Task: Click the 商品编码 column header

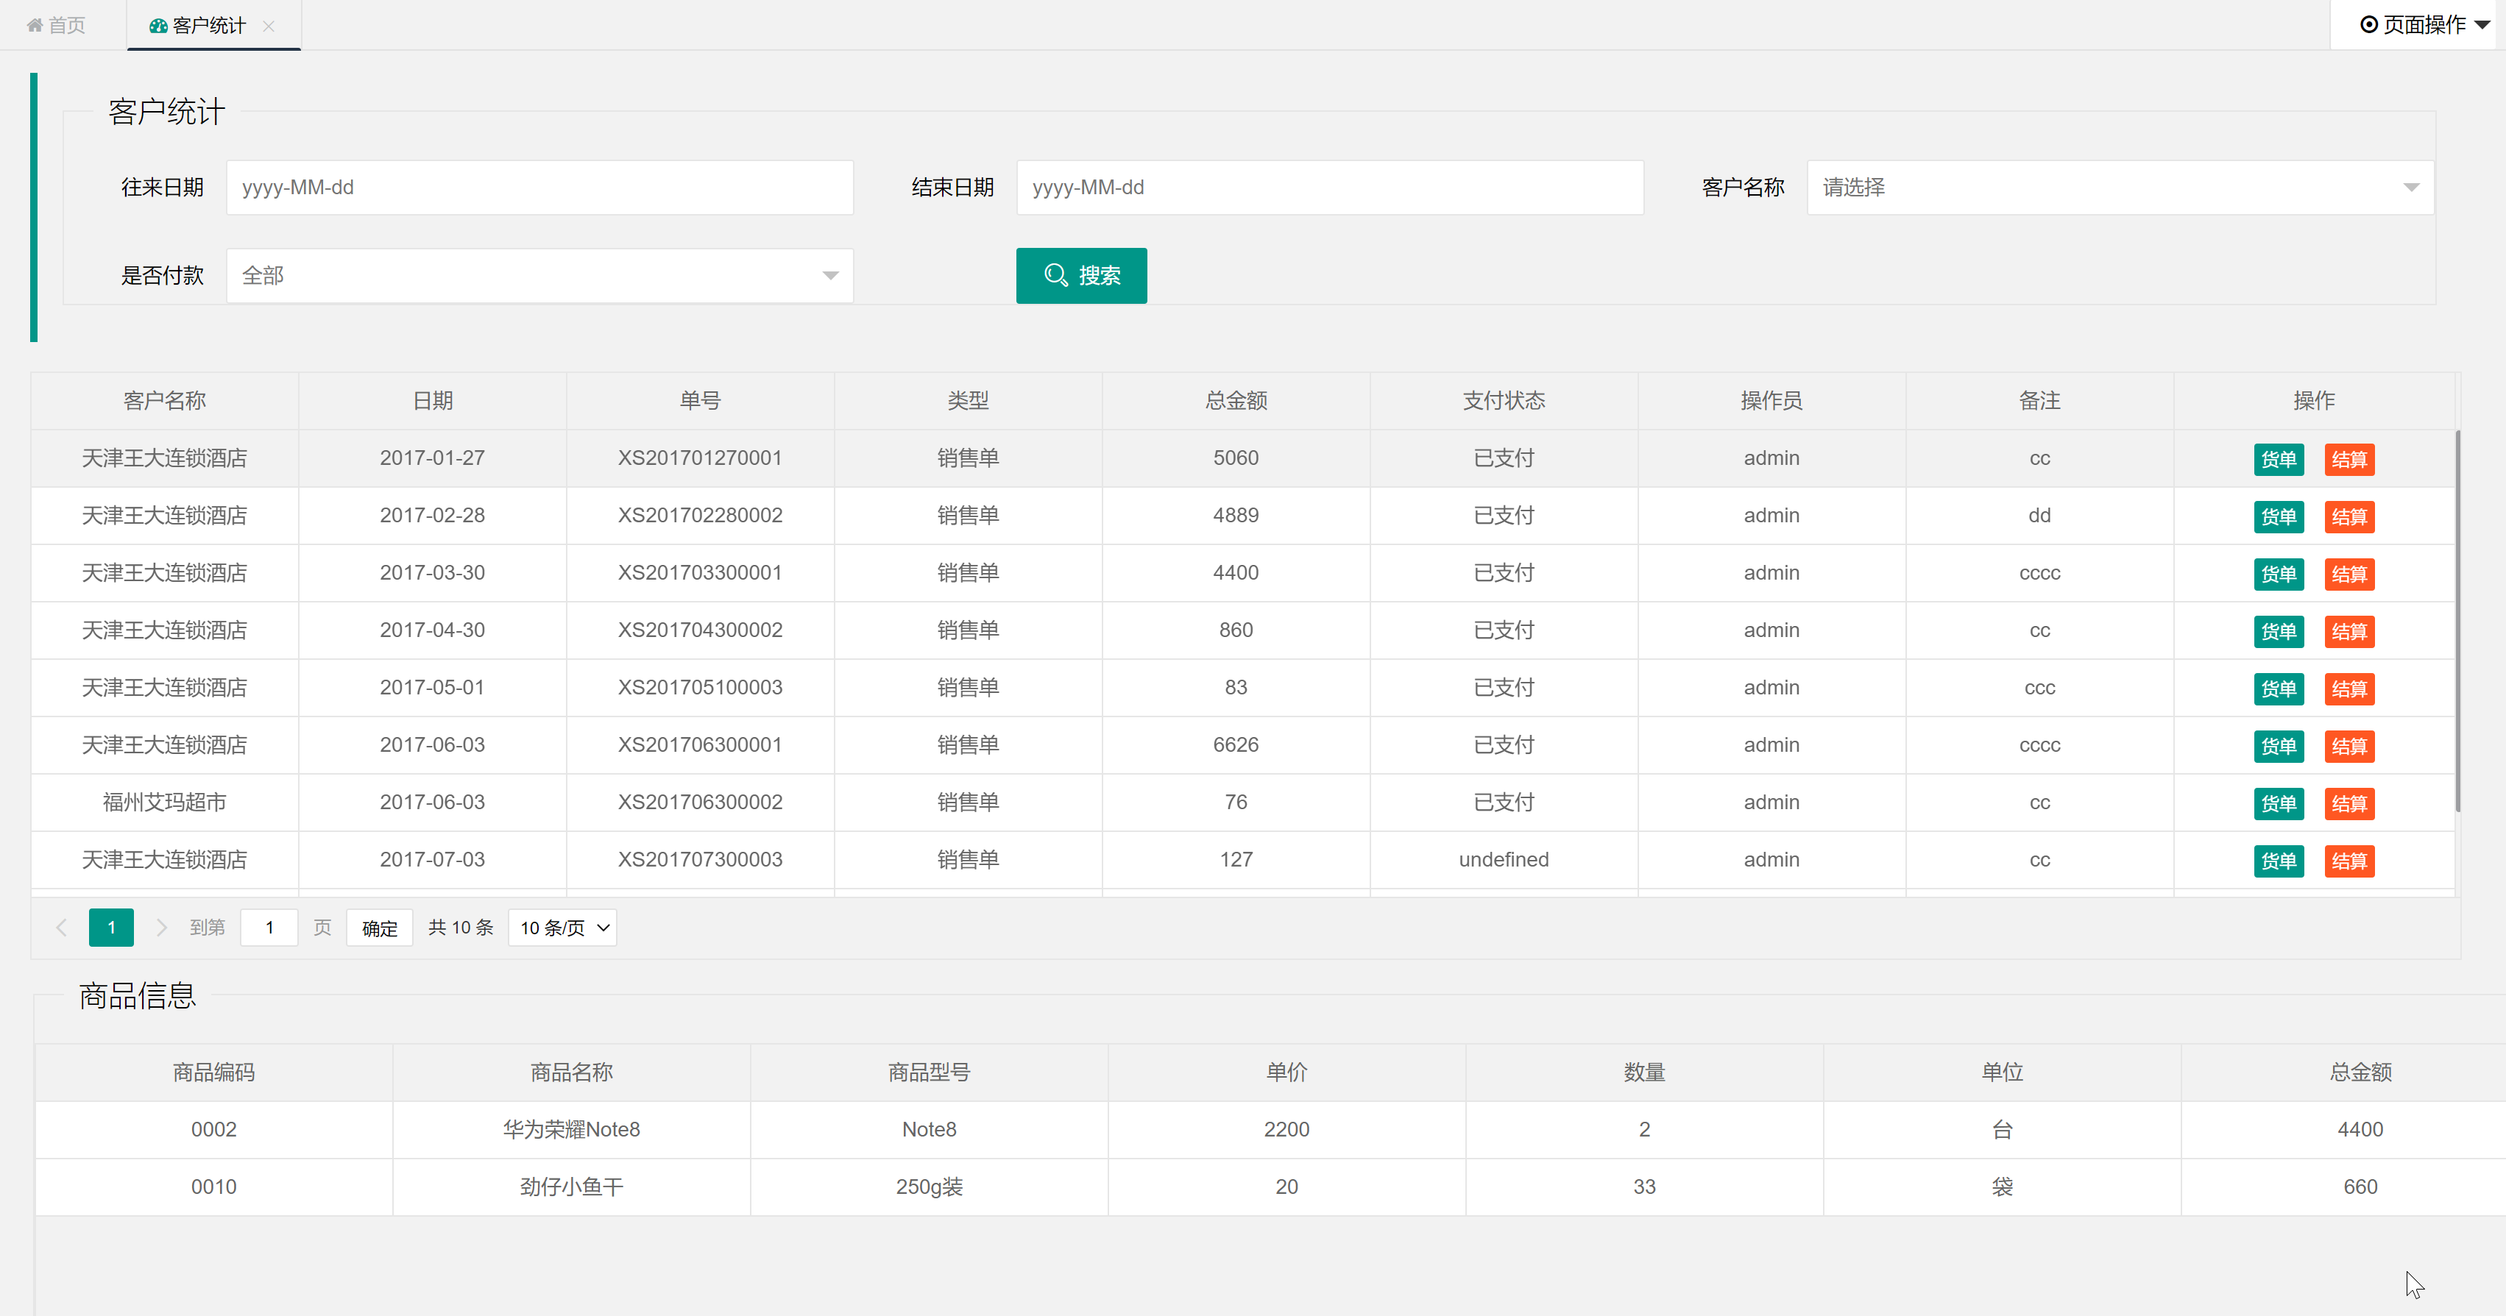Action: pos(214,1073)
